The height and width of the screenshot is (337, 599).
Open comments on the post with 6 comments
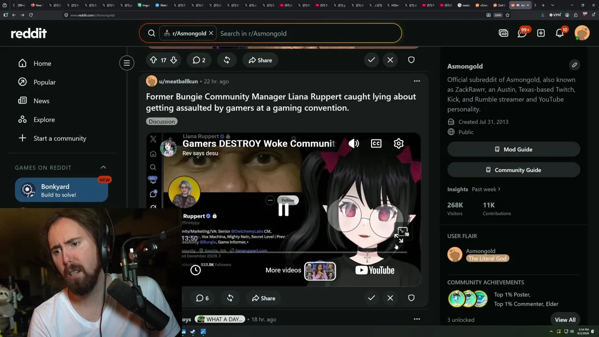202,298
